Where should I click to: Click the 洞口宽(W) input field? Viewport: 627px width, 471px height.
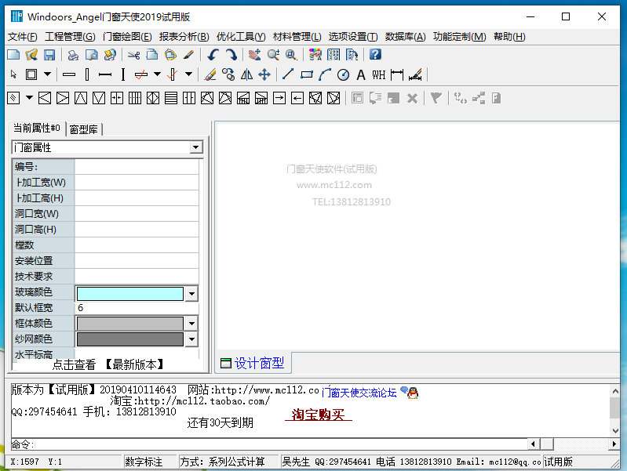pyautogui.click(x=137, y=214)
